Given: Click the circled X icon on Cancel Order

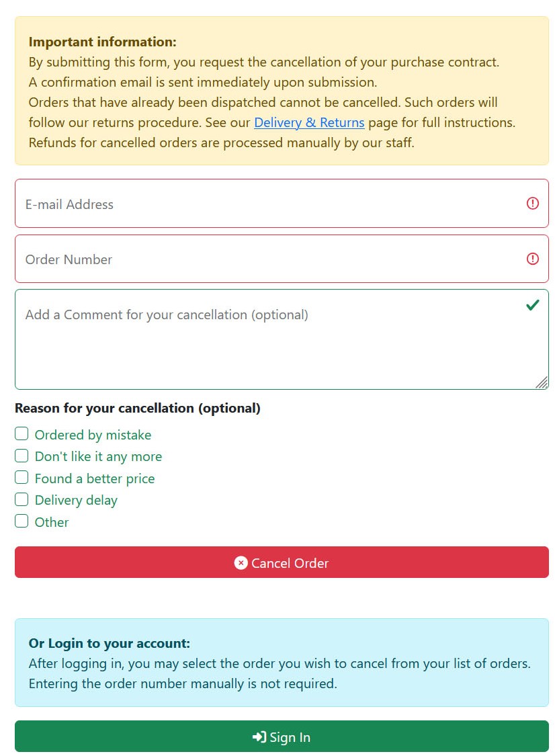Looking at the screenshot, I should click(241, 562).
